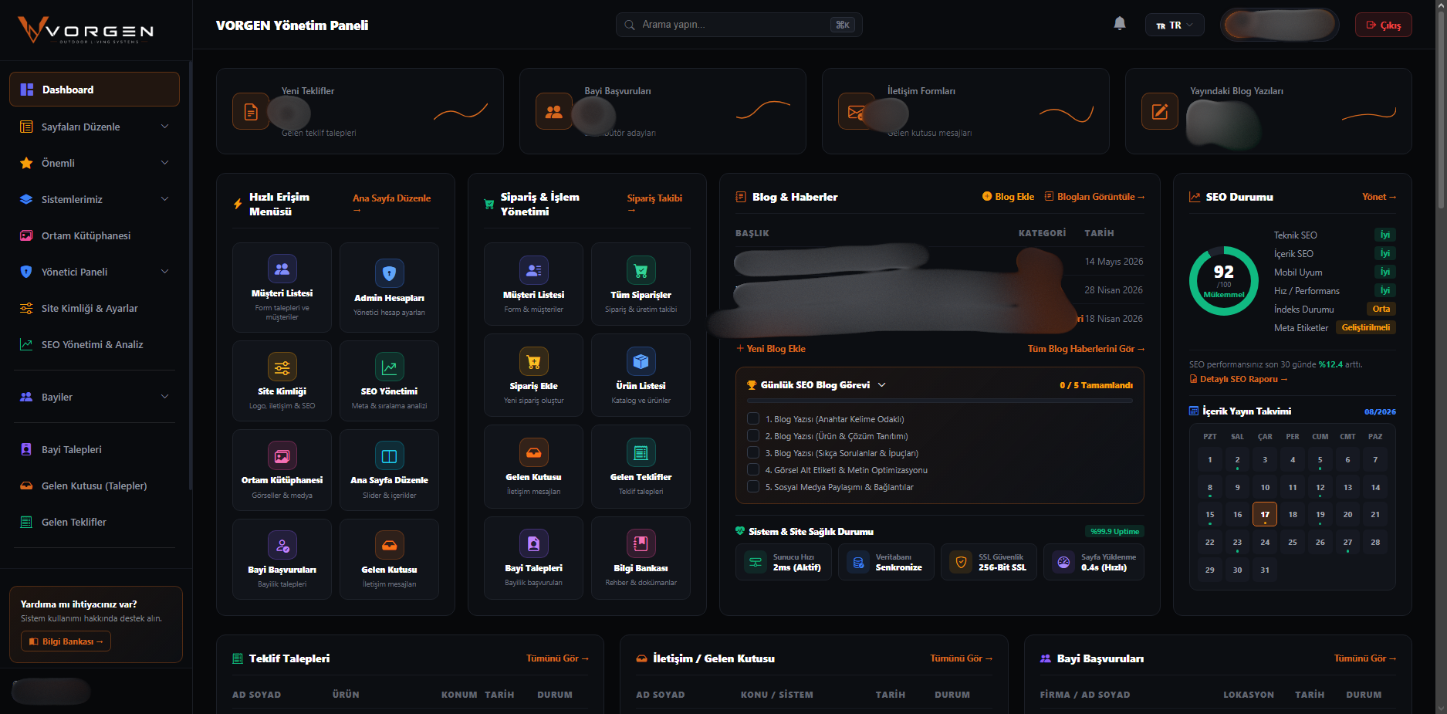
Task: Check the Ürün & Çözüm Tanıtımı task
Action: (753, 435)
